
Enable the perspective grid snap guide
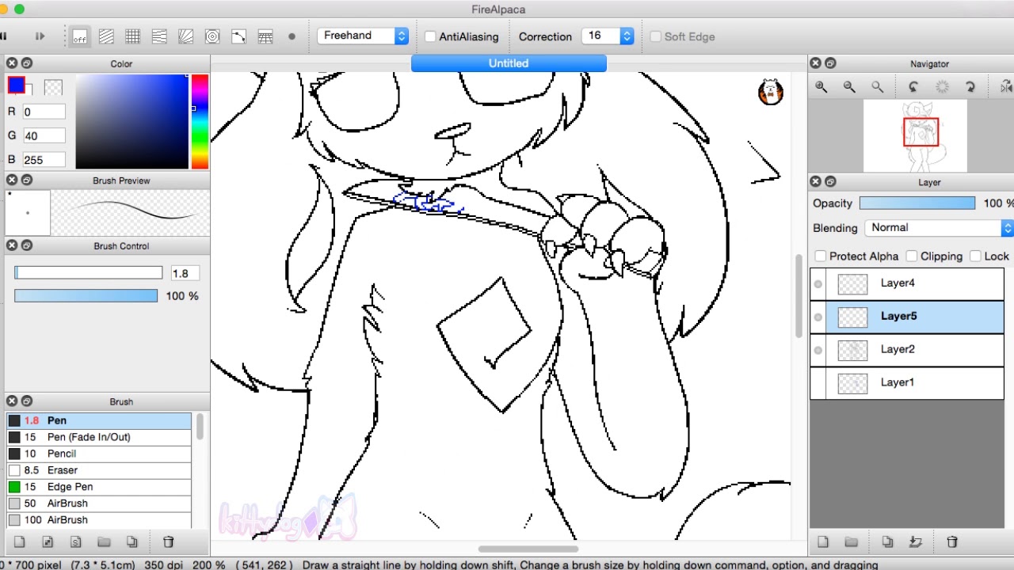265,36
